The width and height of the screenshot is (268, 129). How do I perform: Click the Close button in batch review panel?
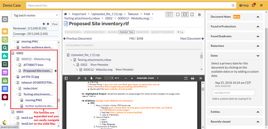coord(55,24)
